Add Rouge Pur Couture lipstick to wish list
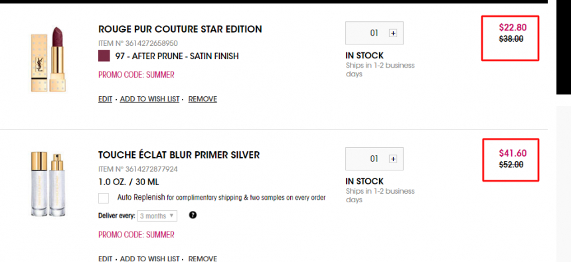This screenshot has width=571, height=262. [149, 99]
